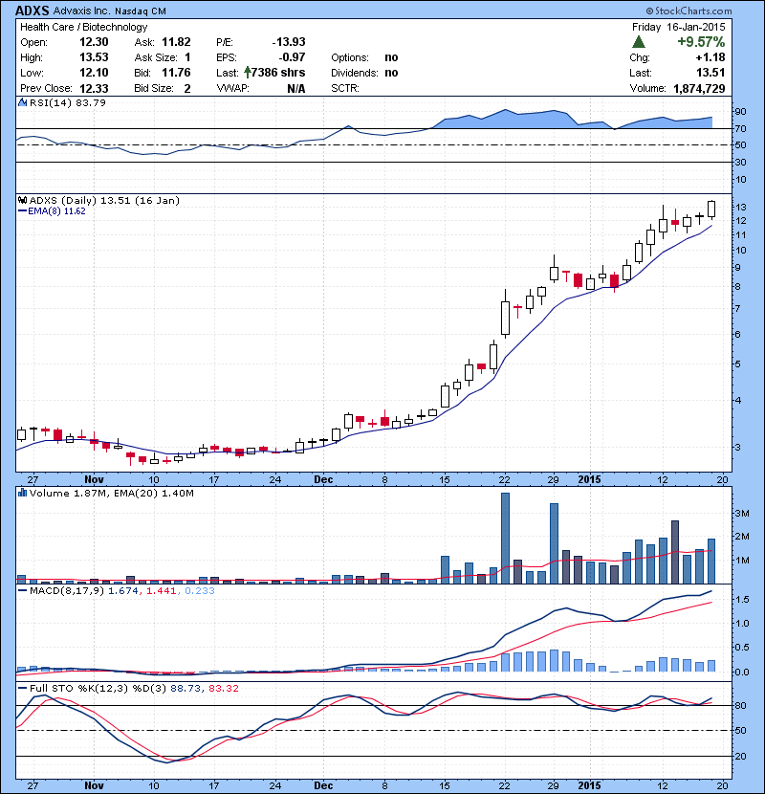Click the green up triangle beside +9.57%

pos(639,42)
